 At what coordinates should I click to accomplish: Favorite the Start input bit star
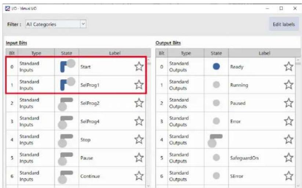139,66
